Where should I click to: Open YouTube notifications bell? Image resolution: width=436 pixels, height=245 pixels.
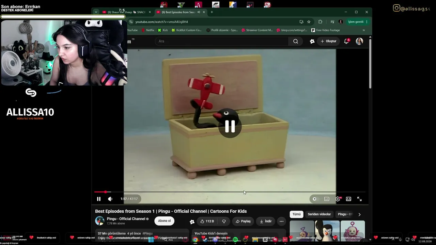click(x=346, y=41)
